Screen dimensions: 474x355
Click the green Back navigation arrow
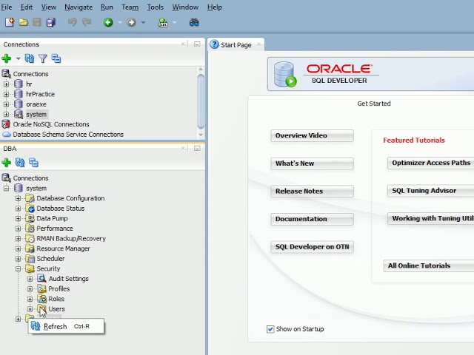pos(108,22)
